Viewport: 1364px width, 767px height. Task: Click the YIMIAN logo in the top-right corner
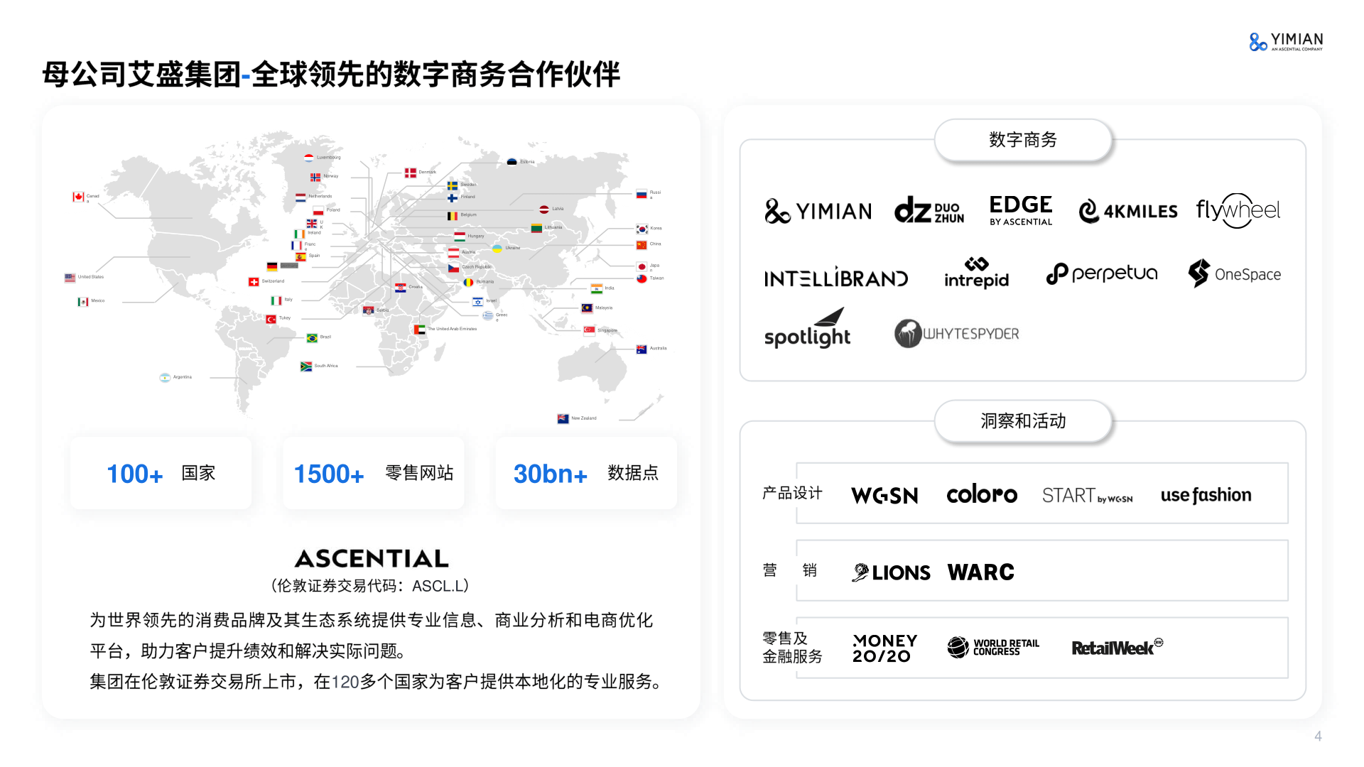click(x=1286, y=42)
